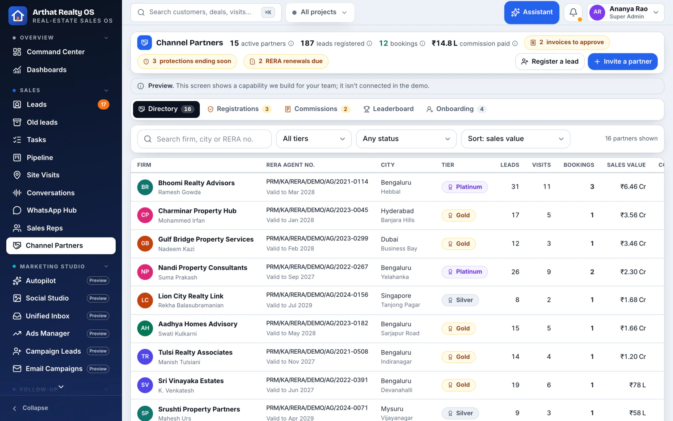The height and width of the screenshot is (421, 673).
Task: Click the 3 protections ending soon chip
Action: click(187, 61)
